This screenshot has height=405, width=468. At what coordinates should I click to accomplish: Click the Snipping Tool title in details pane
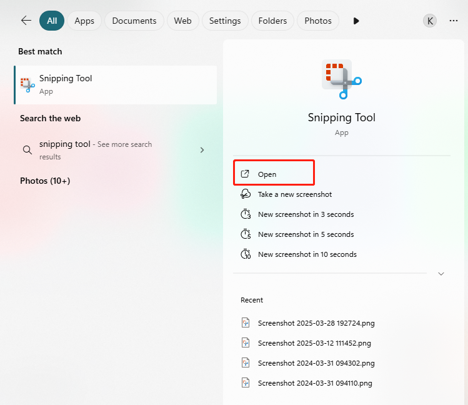point(341,117)
